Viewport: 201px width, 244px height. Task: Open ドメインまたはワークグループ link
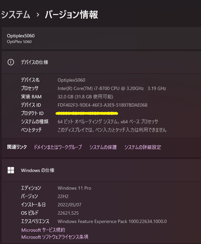58,147
